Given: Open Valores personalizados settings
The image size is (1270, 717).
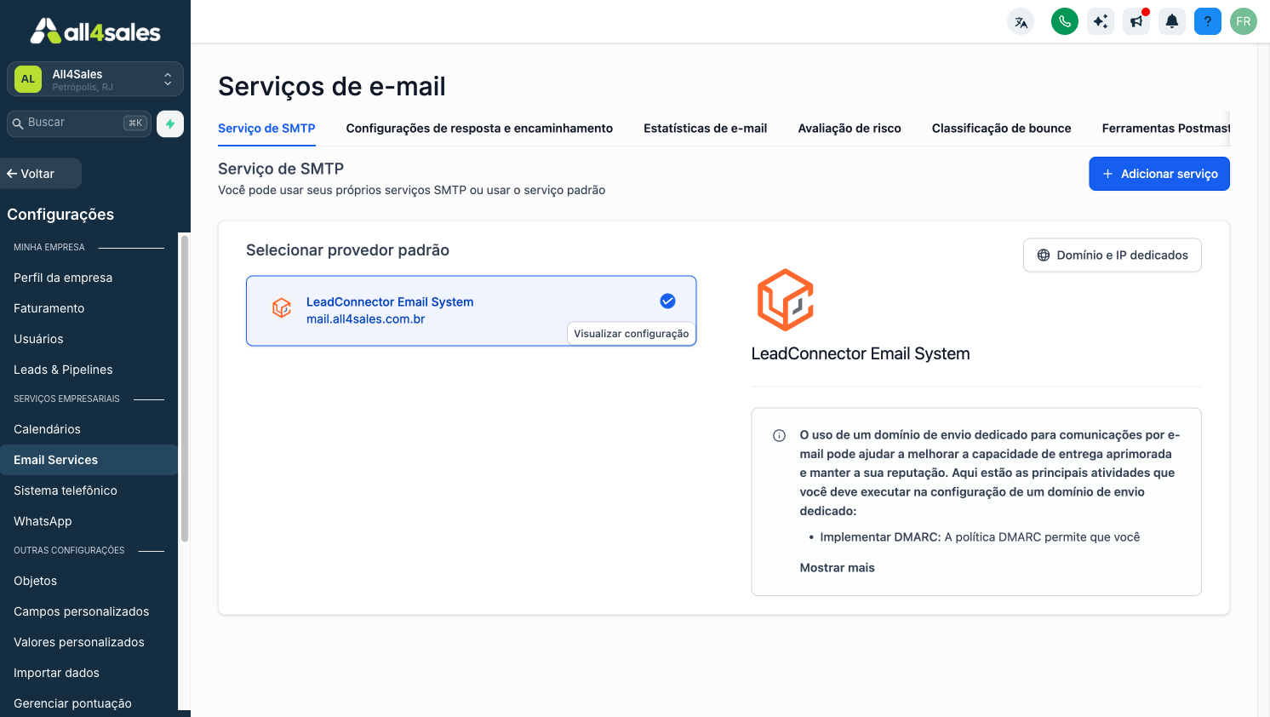Looking at the screenshot, I should click(89, 642).
